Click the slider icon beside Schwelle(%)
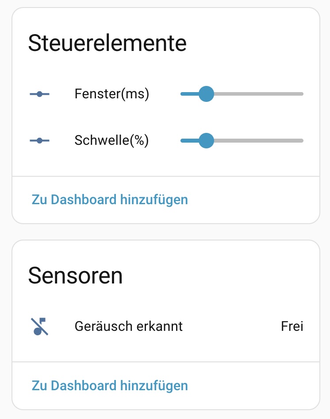This screenshot has width=330, height=419. pyautogui.click(x=39, y=141)
